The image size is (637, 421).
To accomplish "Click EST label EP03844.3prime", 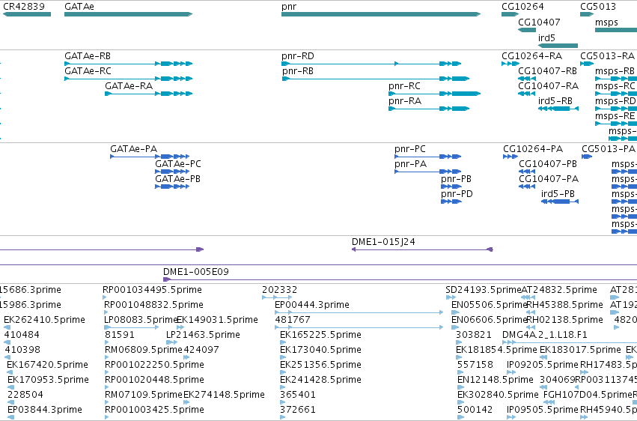I will 45,410.
